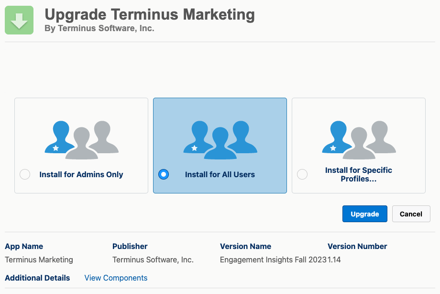Select the Install for Admins Only radio button
This screenshot has width=440, height=294.
tap(25, 174)
